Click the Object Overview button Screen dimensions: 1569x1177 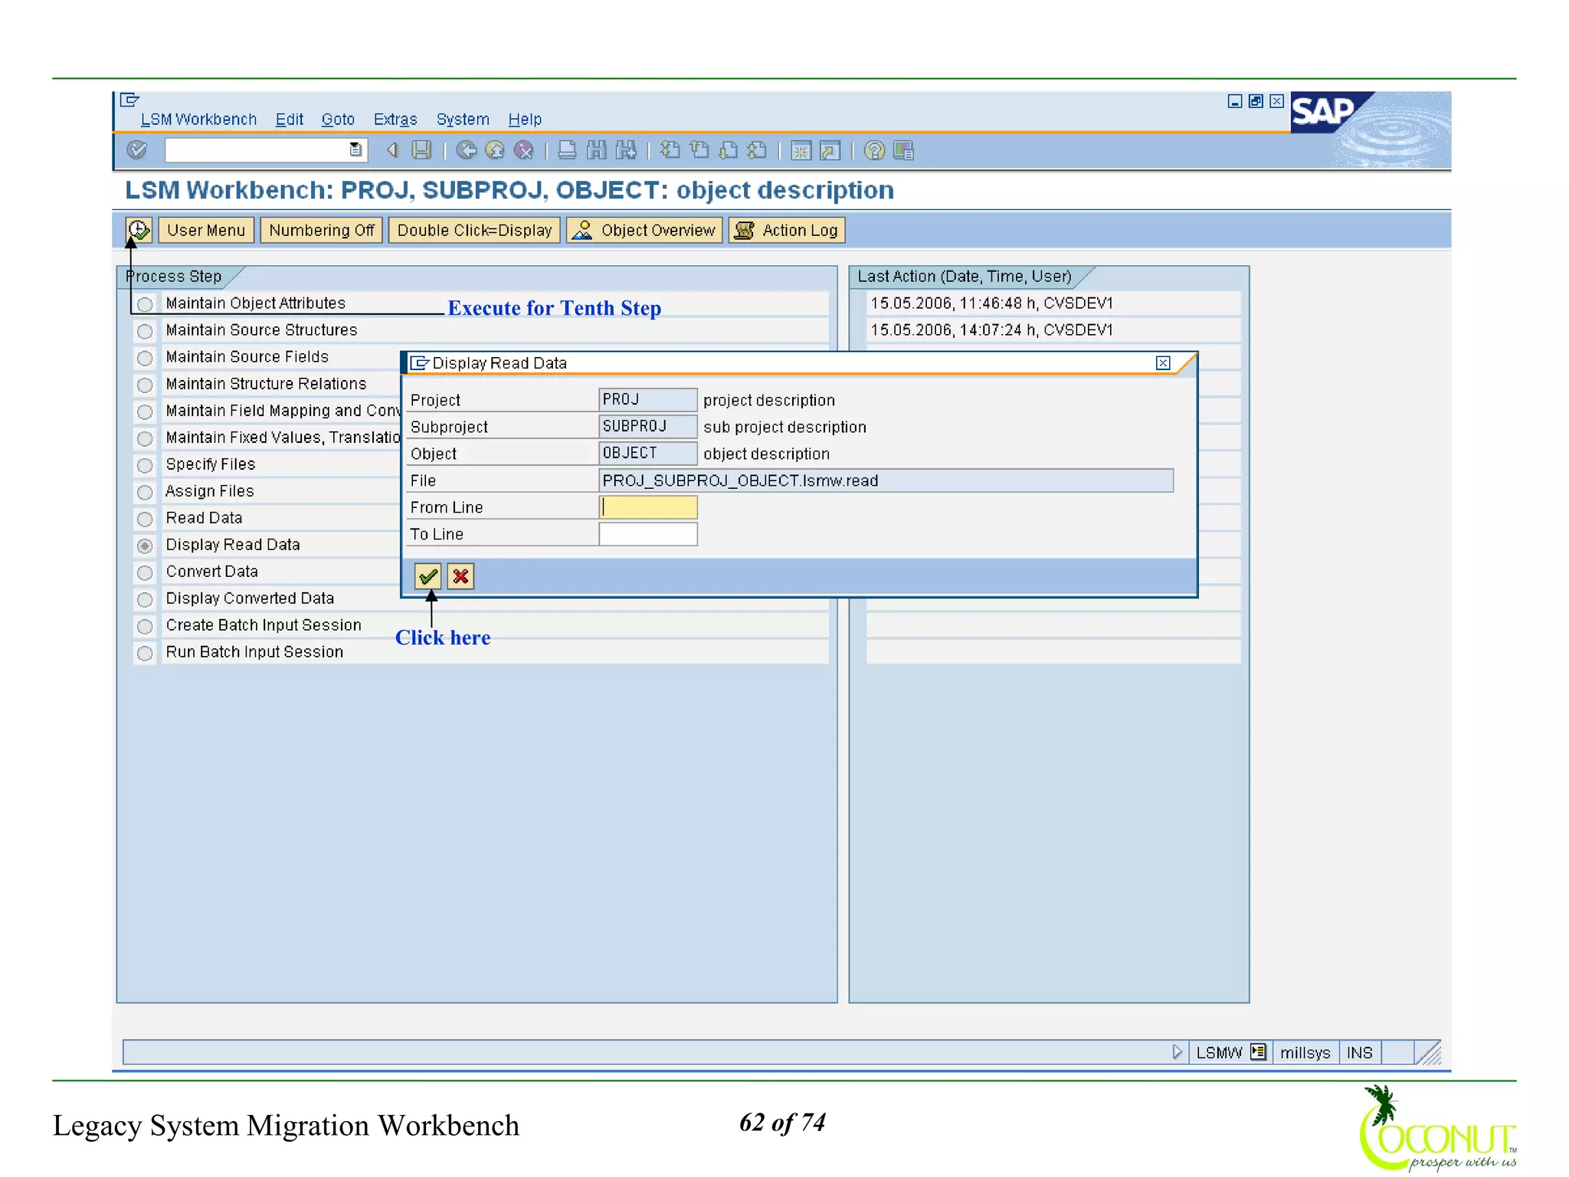click(x=644, y=230)
